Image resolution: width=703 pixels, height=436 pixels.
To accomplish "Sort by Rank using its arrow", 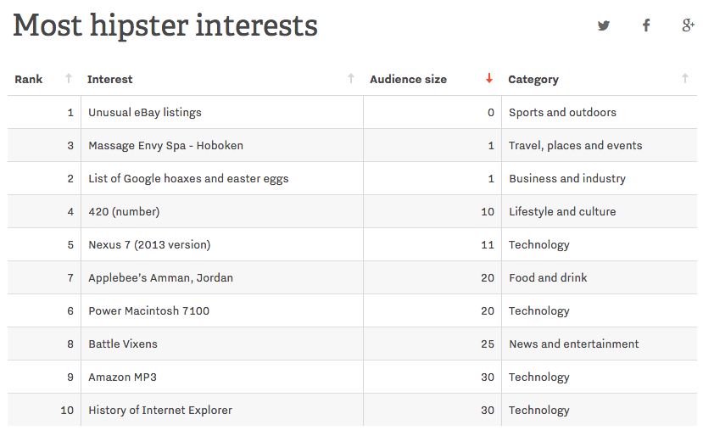I will (69, 79).
